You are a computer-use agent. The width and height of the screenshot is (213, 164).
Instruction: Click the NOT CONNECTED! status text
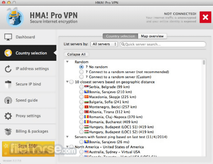pyautogui.click(x=180, y=14)
